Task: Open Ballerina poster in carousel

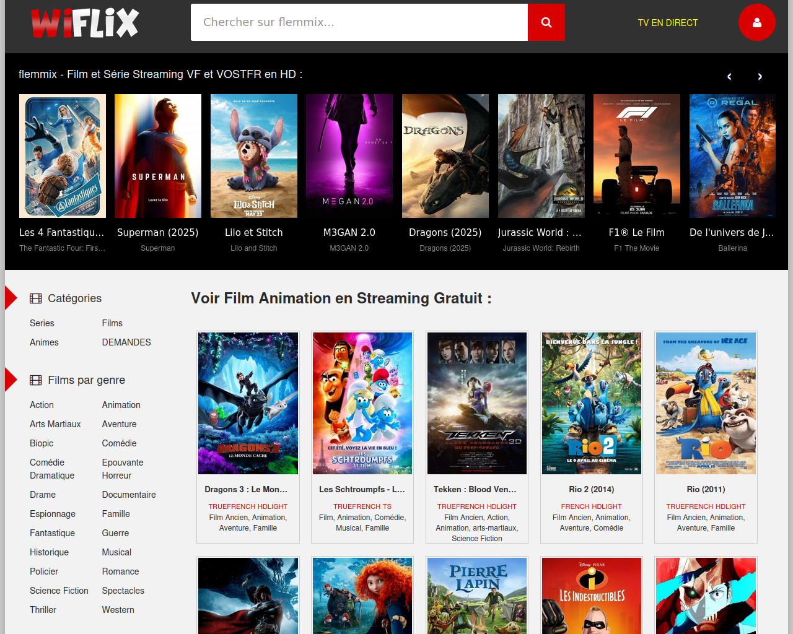Action: point(732,156)
